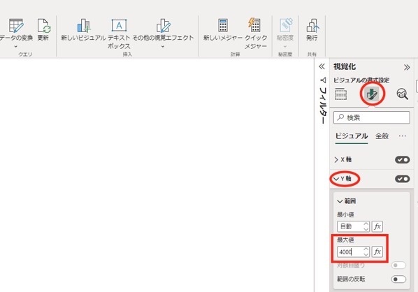Click the 更新 refresh icon
The image size is (418, 292).
click(43, 26)
